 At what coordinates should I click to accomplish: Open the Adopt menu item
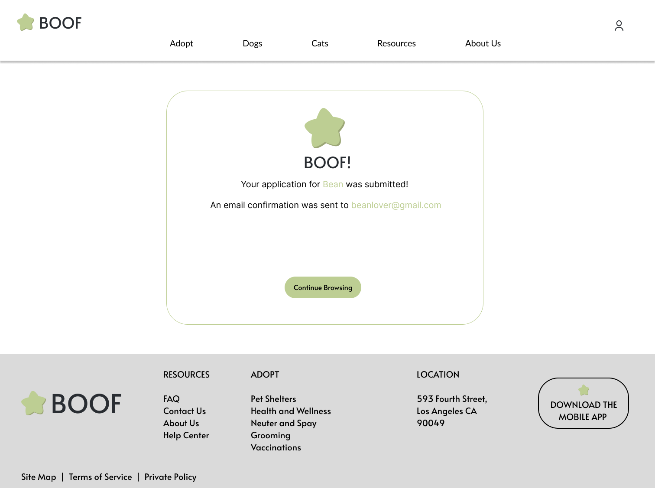click(x=182, y=43)
